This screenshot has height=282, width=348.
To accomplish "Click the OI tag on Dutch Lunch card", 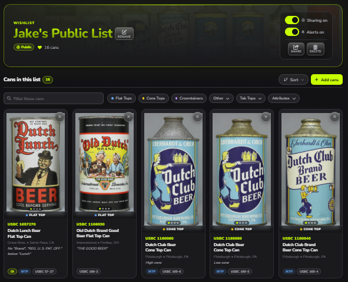I will pyautogui.click(x=12, y=271).
